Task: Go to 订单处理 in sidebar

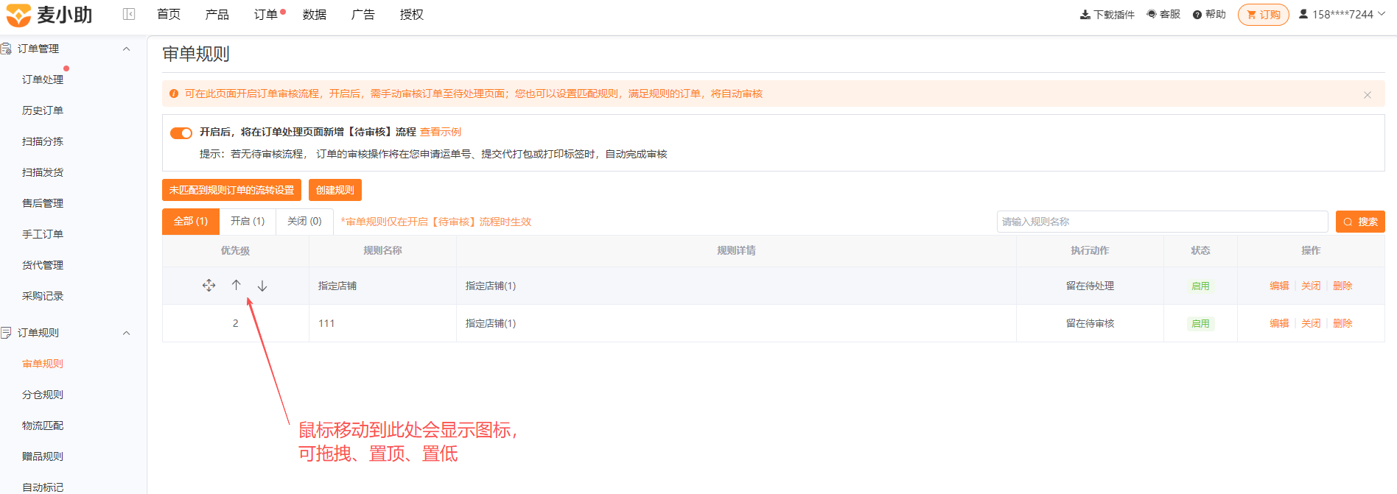Action: pyautogui.click(x=43, y=80)
